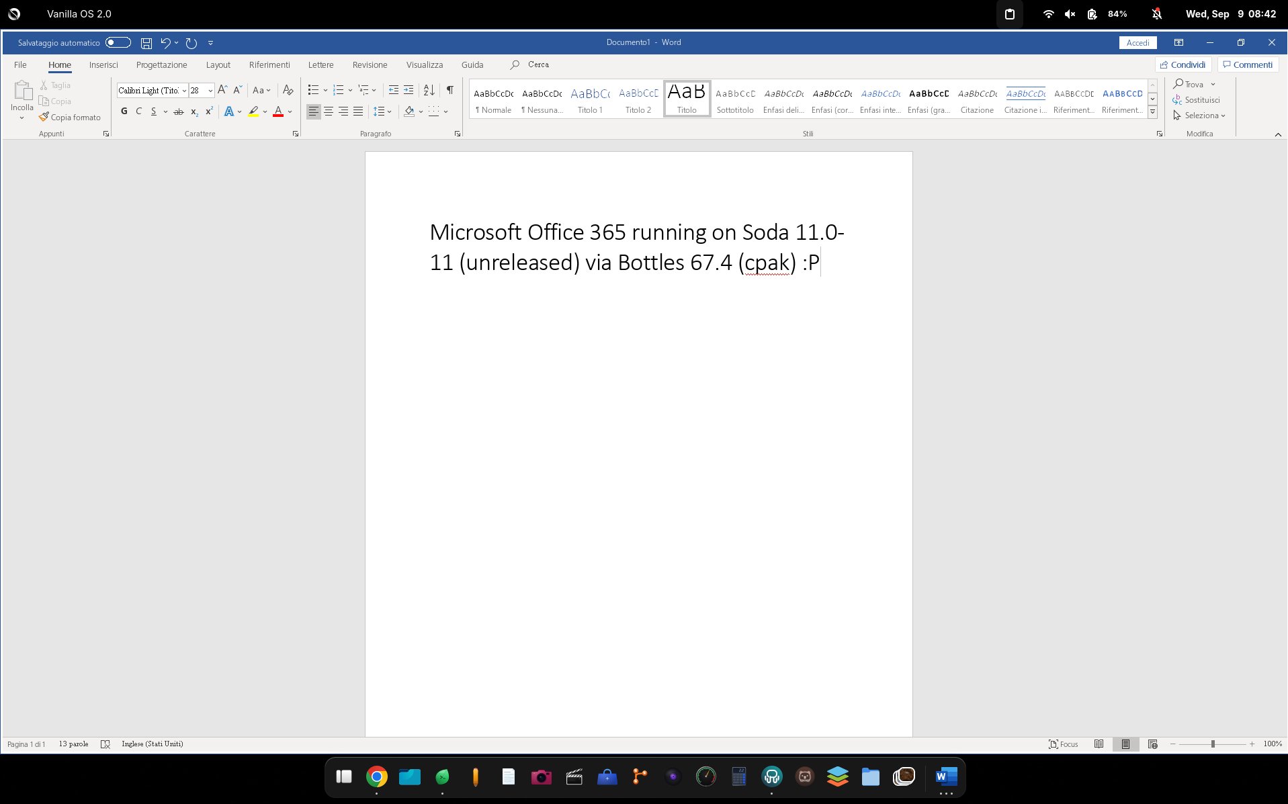1288x804 pixels.
Task: Apply yellow text highlight color
Action: [x=253, y=111]
